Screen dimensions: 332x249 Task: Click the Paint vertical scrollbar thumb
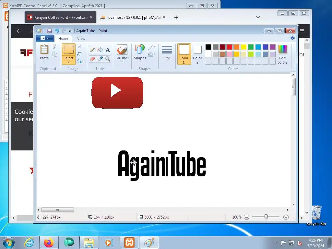pyautogui.click(x=293, y=87)
